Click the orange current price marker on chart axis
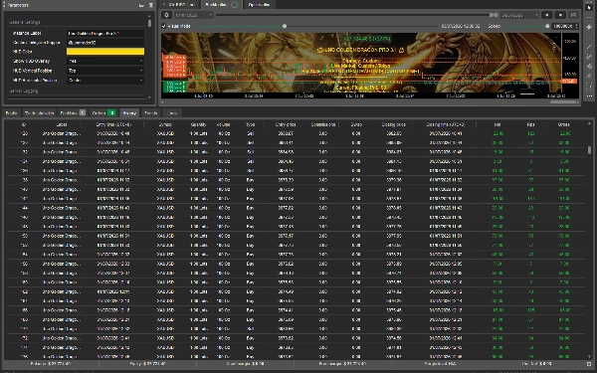Screen dimensions: 597x373 point(569,82)
